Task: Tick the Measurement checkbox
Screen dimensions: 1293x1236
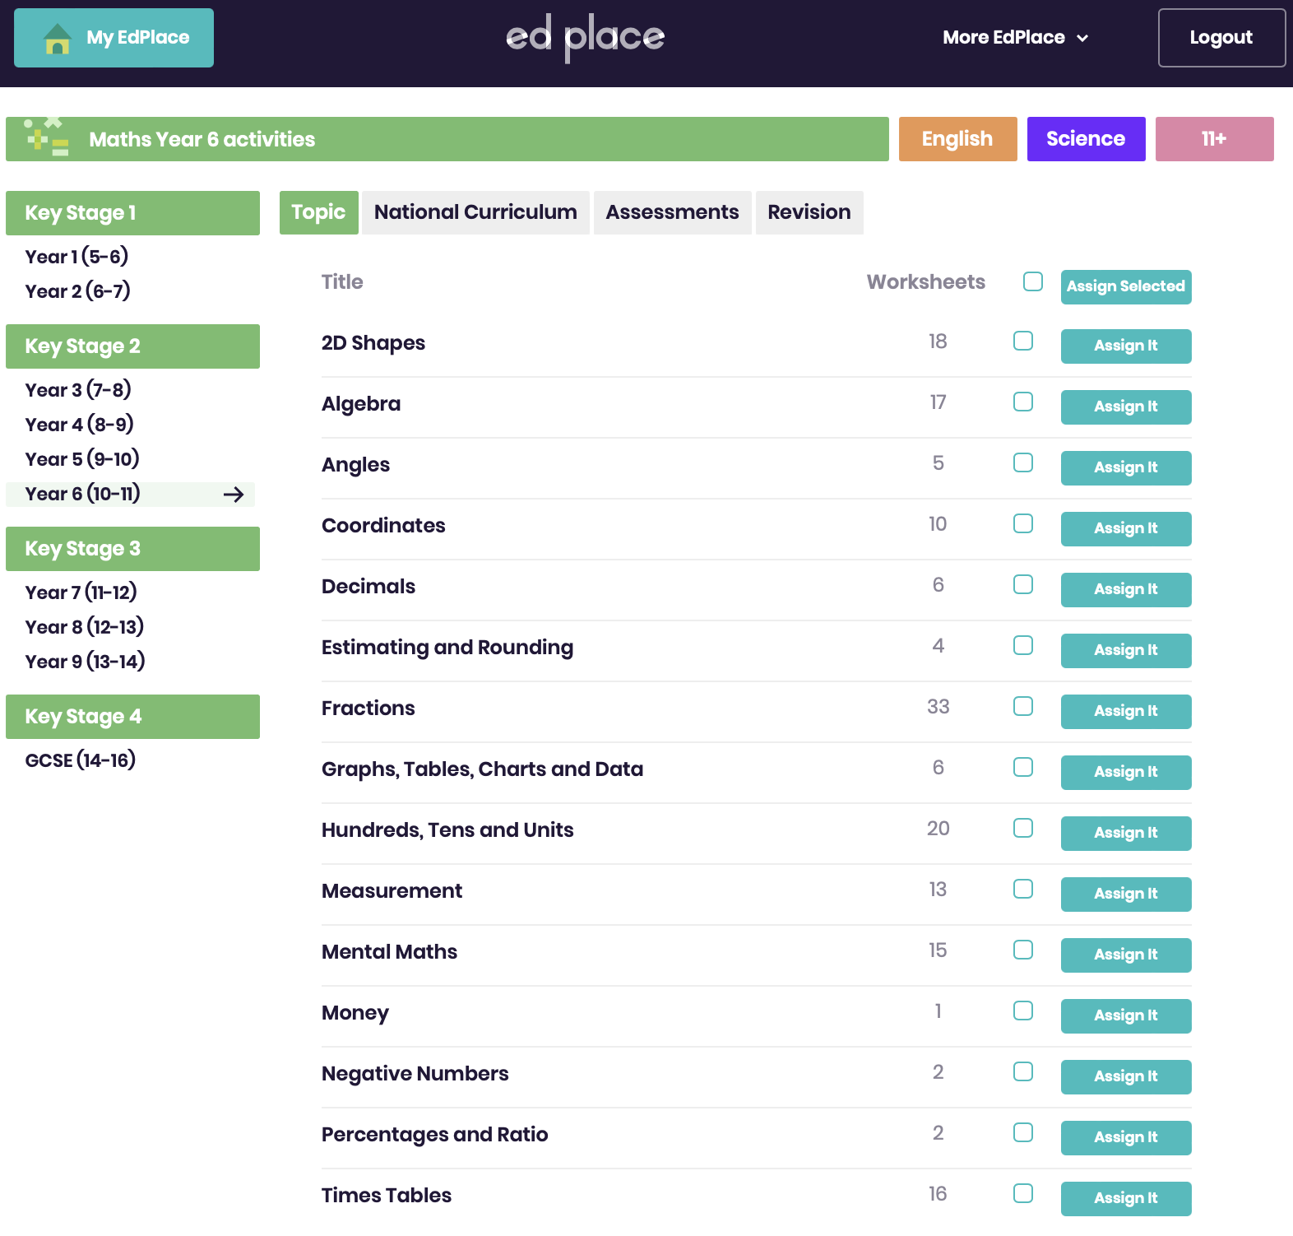Action: [x=1023, y=889]
